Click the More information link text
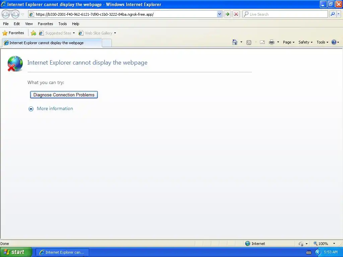 point(55,109)
